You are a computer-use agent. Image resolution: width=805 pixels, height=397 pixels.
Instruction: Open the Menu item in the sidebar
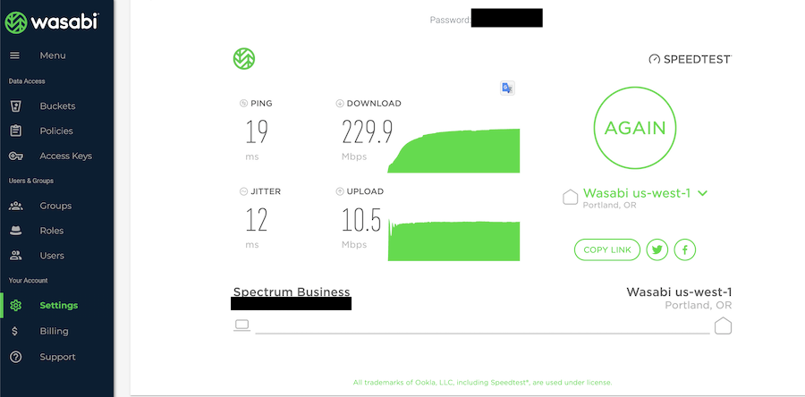coord(53,55)
